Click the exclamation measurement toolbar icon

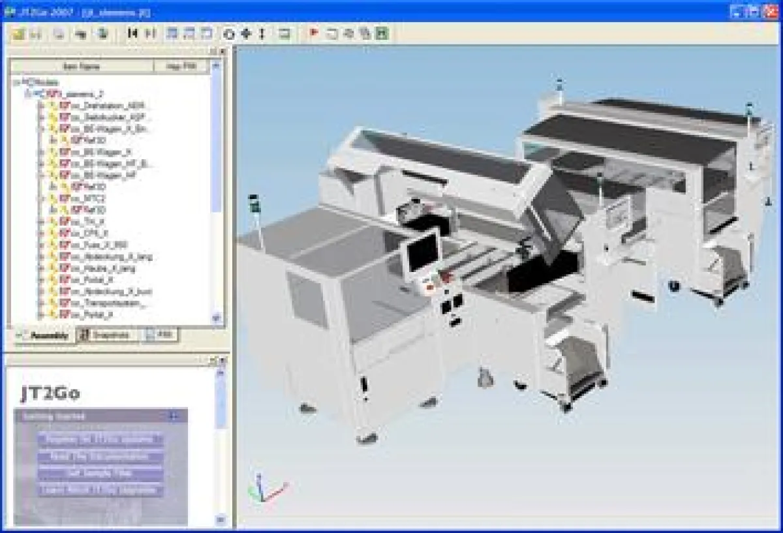261,35
